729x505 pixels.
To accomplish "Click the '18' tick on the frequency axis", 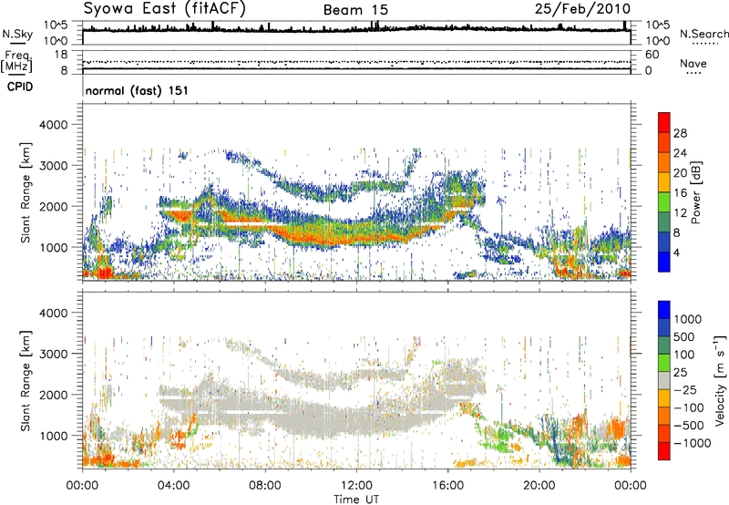I will (61, 54).
